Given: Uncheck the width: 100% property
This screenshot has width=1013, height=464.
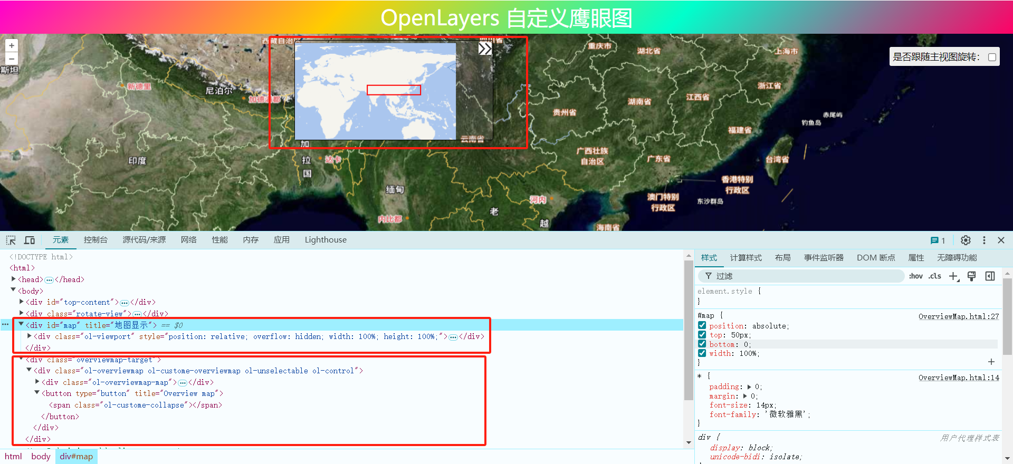Looking at the screenshot, I should click(702, 353).
